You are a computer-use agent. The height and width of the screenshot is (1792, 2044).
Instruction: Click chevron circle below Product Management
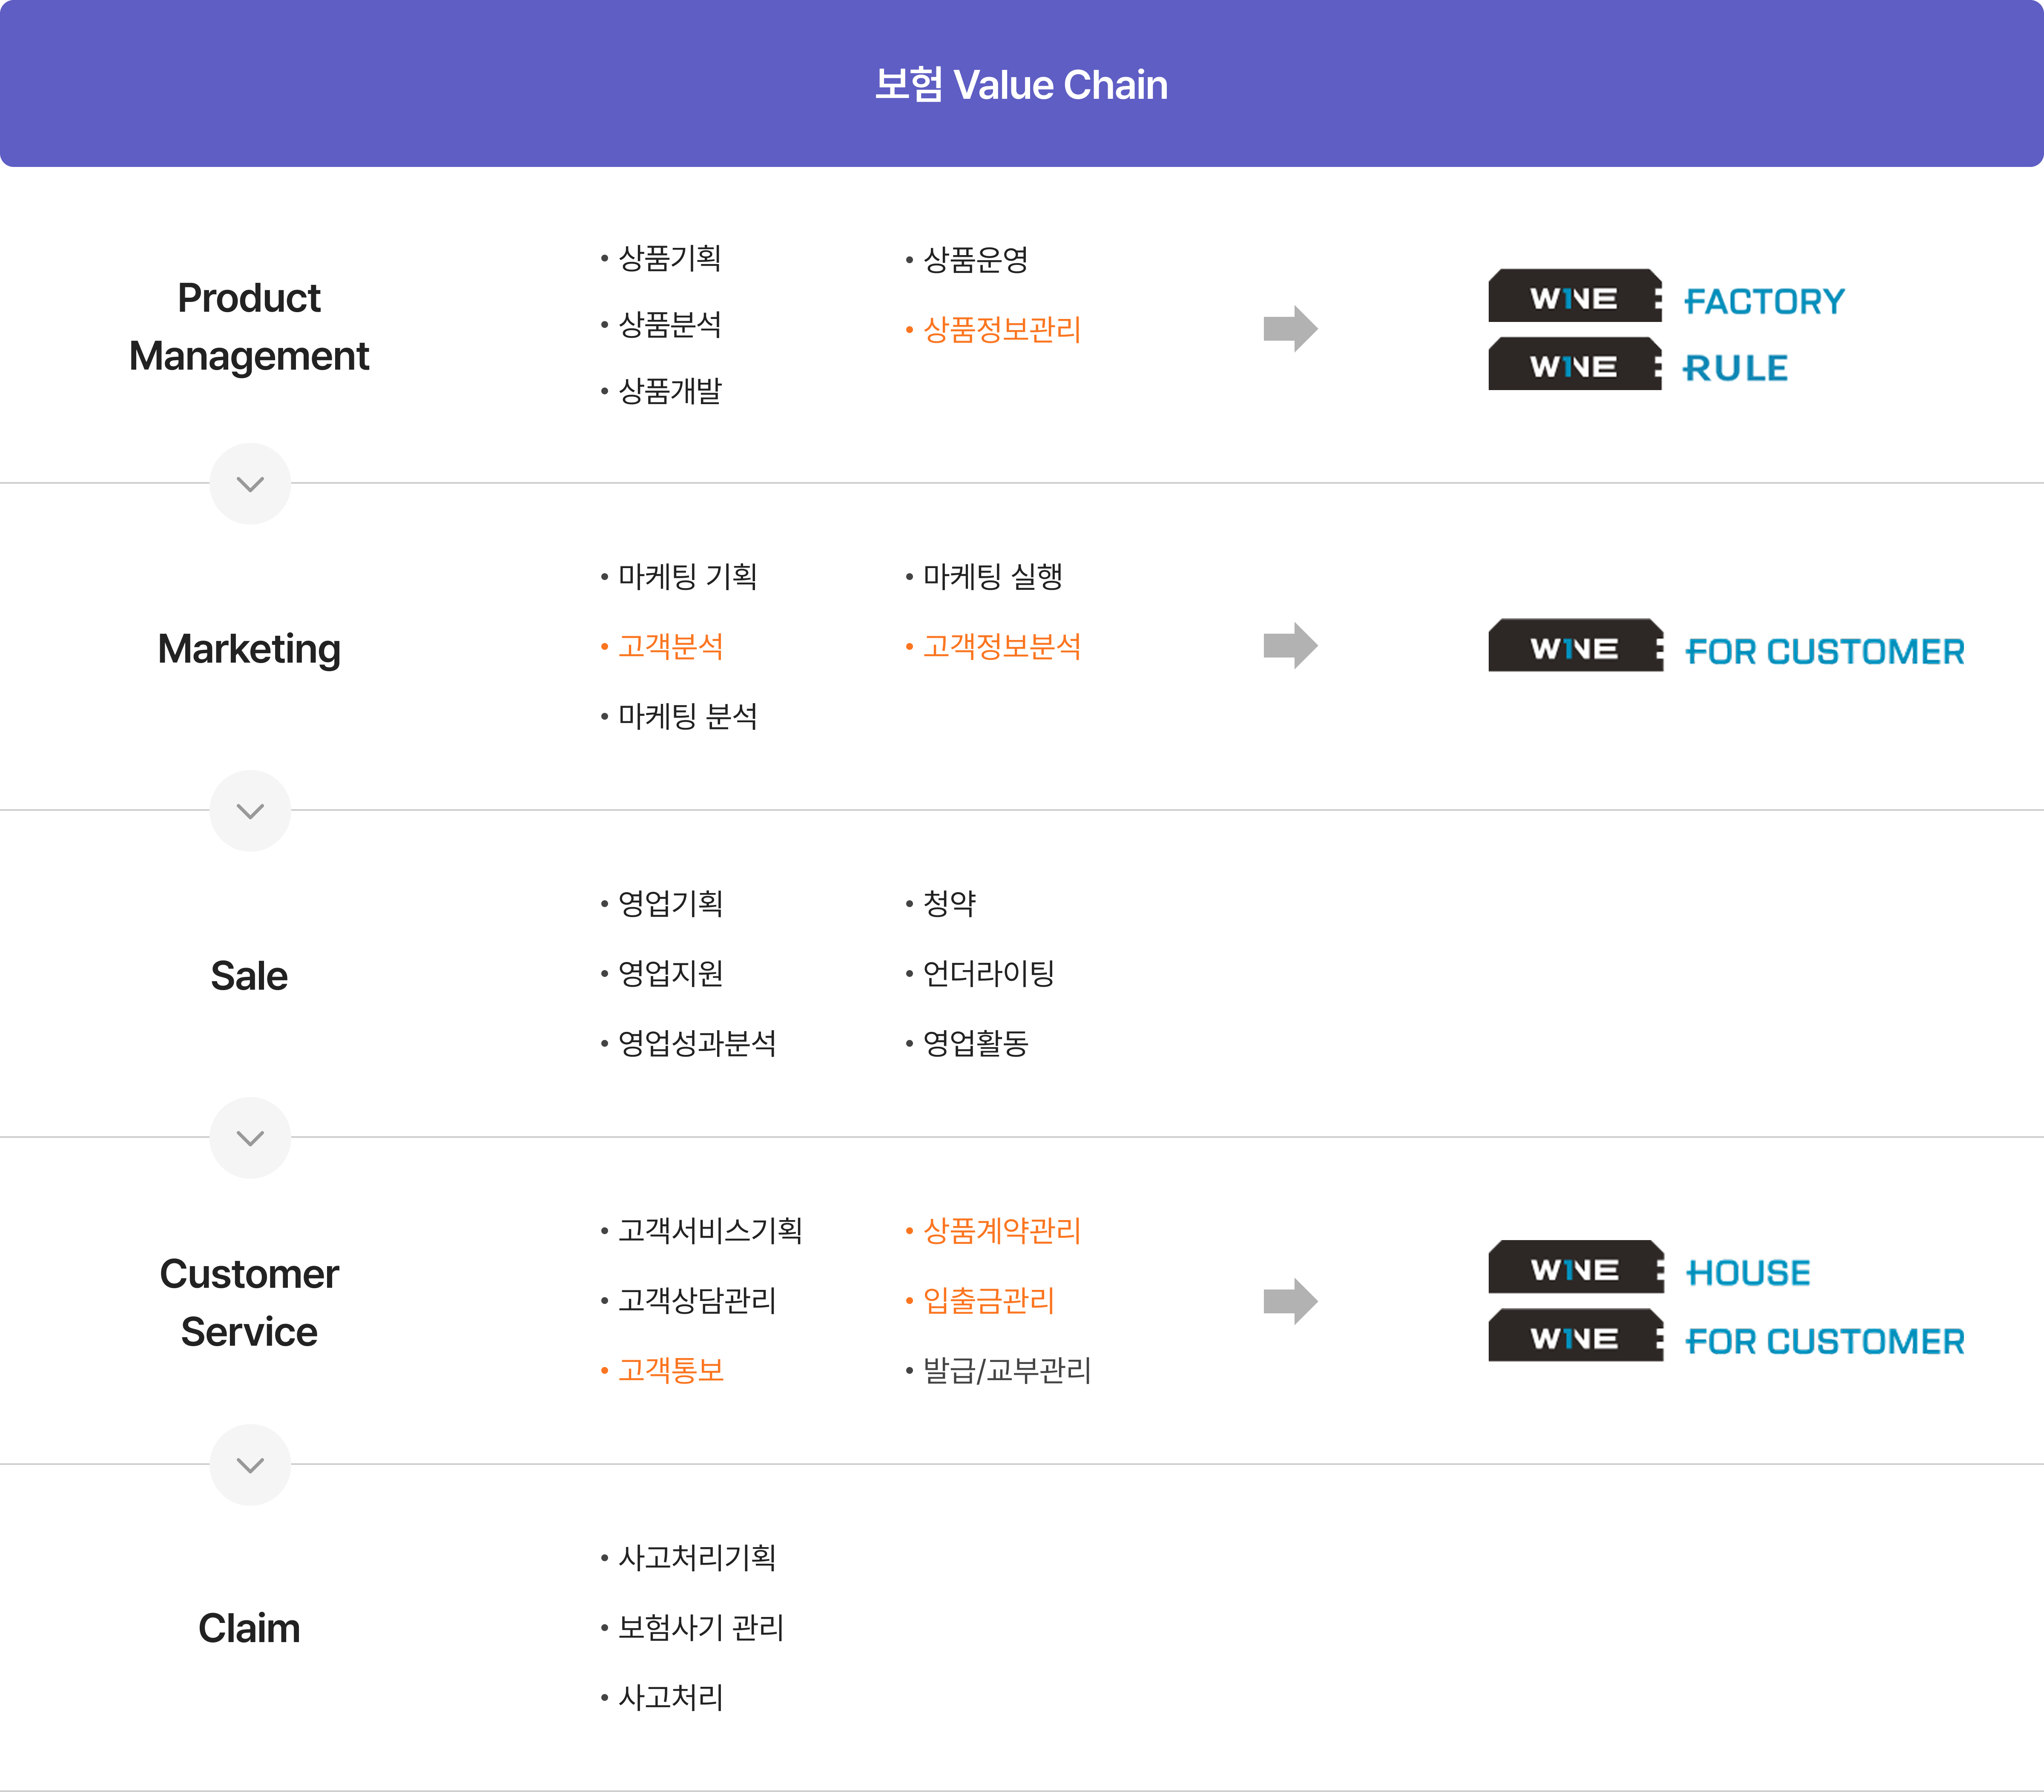[x=250, y=484]
